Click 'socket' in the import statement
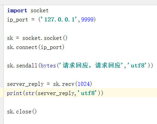The image size is (157, 124). [40, 11]
